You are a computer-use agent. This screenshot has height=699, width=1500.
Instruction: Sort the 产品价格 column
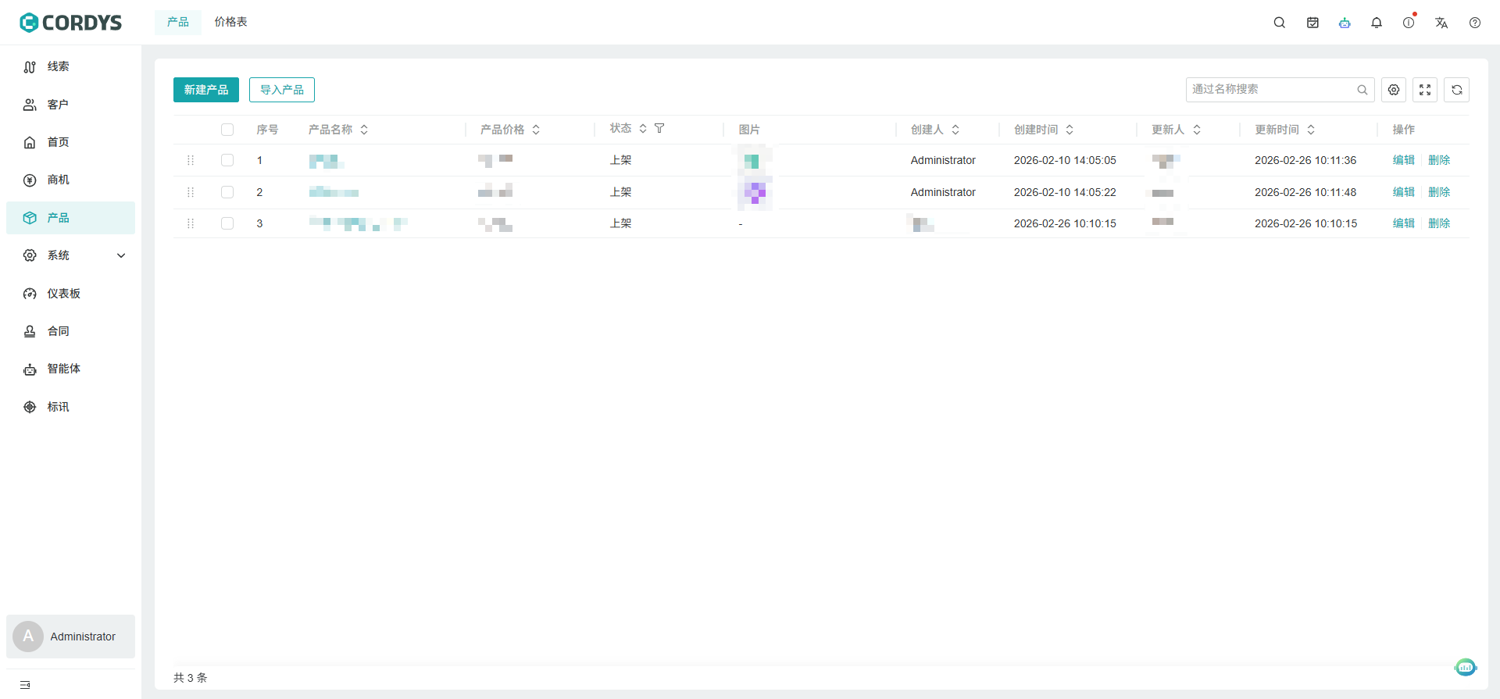coord(536,130)
